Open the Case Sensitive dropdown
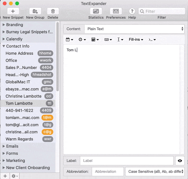 pyautogui.click(x=155, y=172)
